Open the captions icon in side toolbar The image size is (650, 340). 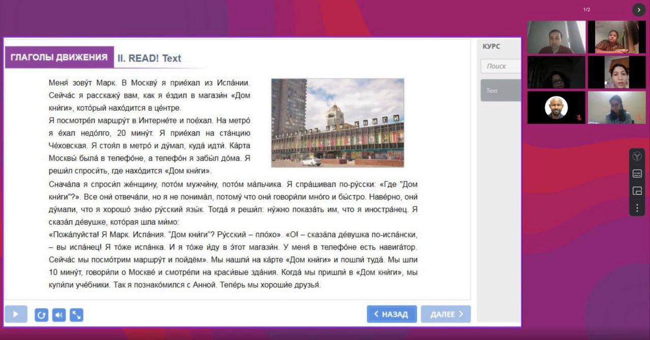coord(637,174)
